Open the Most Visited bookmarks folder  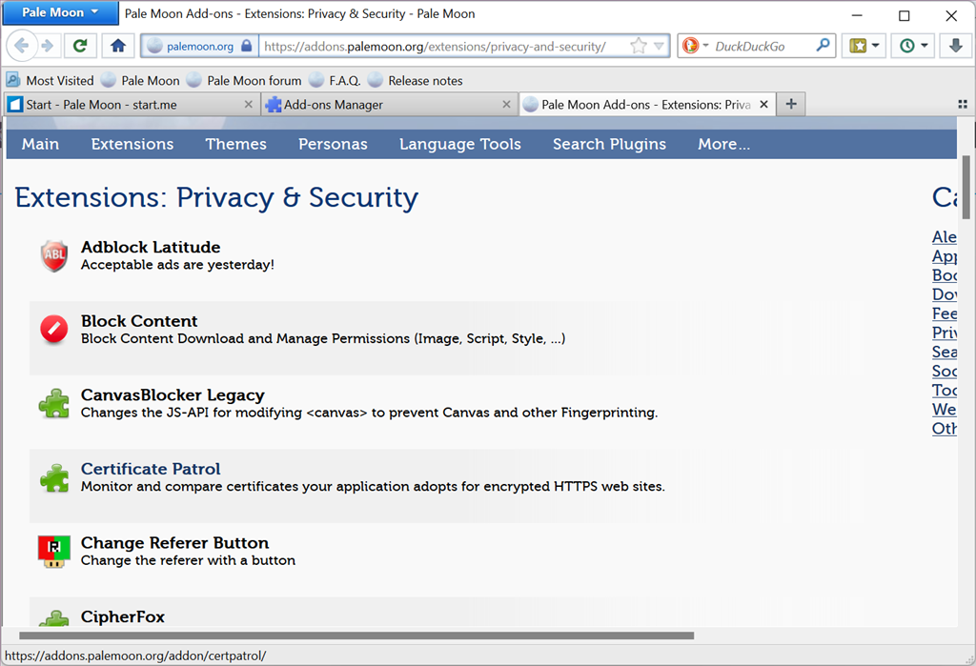pos(50,80)
